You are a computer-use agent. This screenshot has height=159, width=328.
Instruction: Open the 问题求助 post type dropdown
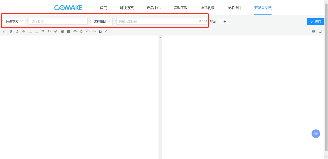[14, 21]
